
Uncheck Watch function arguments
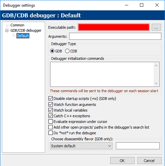[x=51, y=105]
